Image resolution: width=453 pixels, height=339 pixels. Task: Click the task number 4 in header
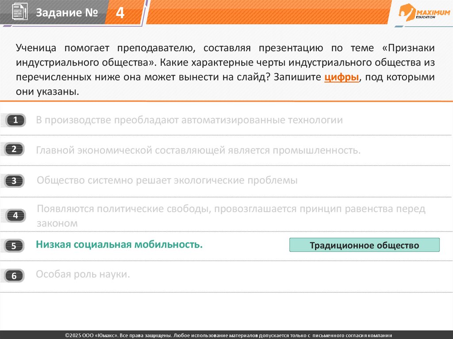click(120, 13)
